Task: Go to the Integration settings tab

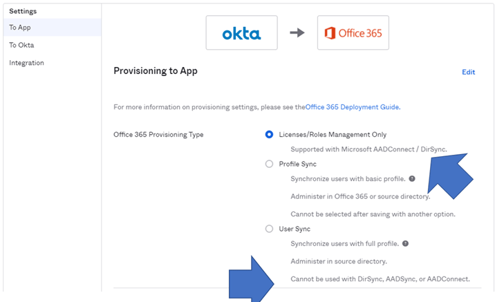Action: pos(26,63)
